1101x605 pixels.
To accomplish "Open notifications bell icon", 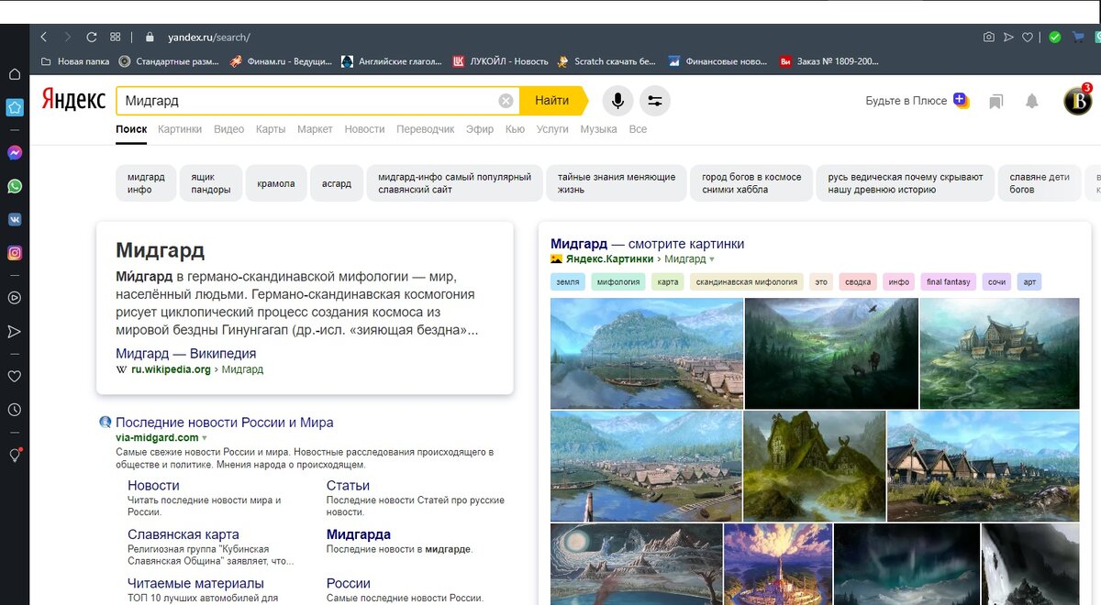I will pyautogui.click(x=1032, y=101).
